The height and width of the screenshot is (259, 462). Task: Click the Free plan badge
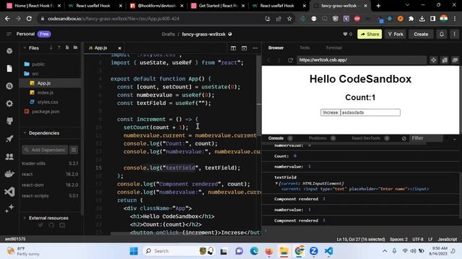click(44, 34)
